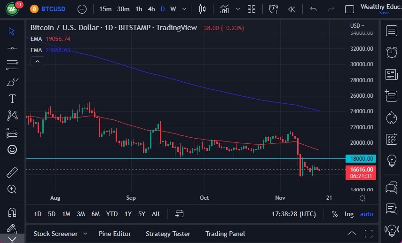The height and width of the screenshot is (243, 402).
Task: Open the Alerts panel clock icon
Action: click(x=391, y=52)
